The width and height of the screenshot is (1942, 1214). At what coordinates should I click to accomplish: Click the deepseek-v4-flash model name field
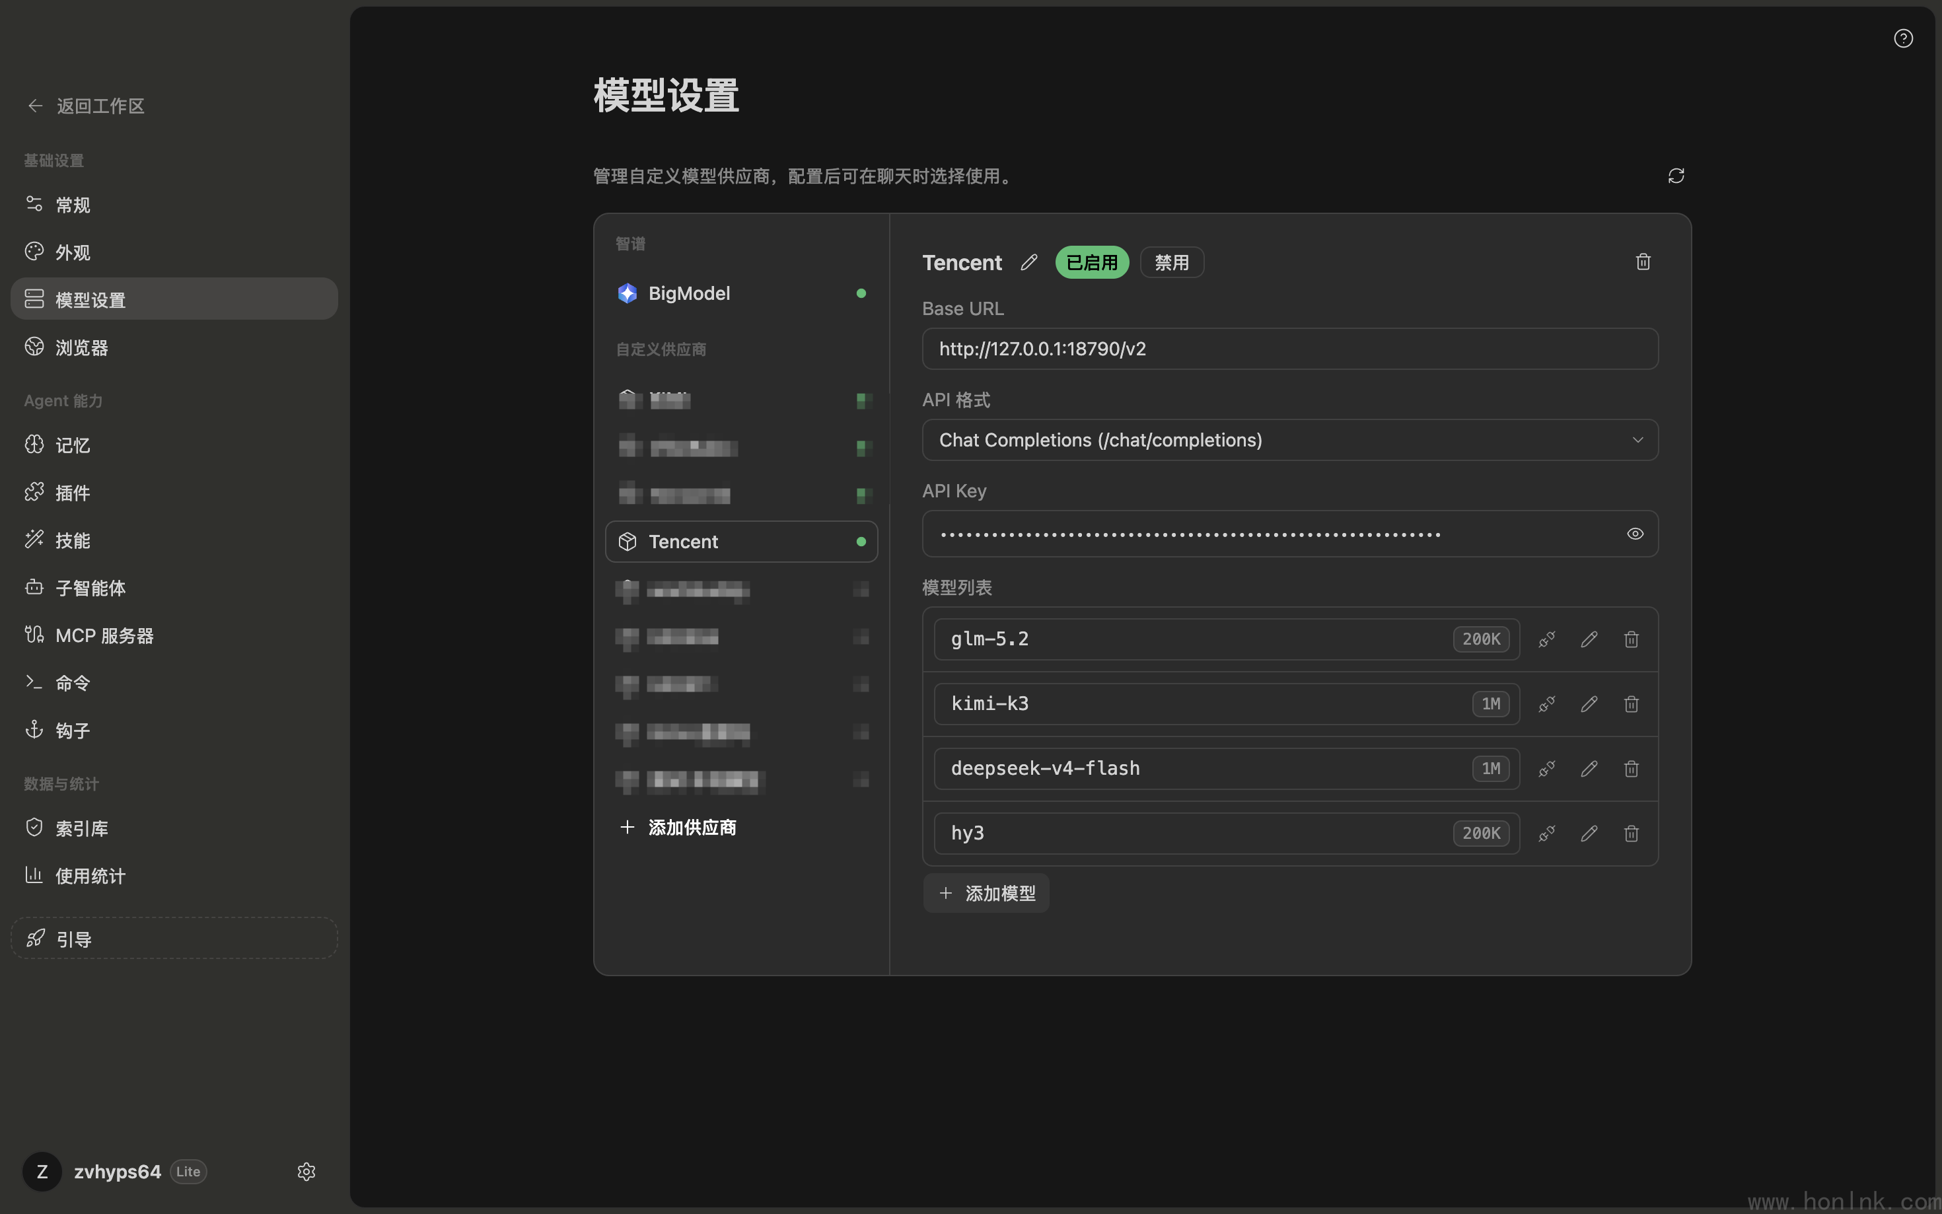(x=1226, y=768)
